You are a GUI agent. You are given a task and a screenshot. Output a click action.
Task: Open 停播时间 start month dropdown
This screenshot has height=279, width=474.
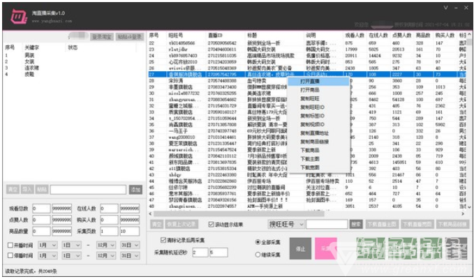(47, 255)
